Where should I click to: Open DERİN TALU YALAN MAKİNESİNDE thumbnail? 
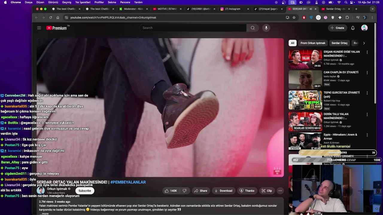pyautogui.click(x=305, y=122)
